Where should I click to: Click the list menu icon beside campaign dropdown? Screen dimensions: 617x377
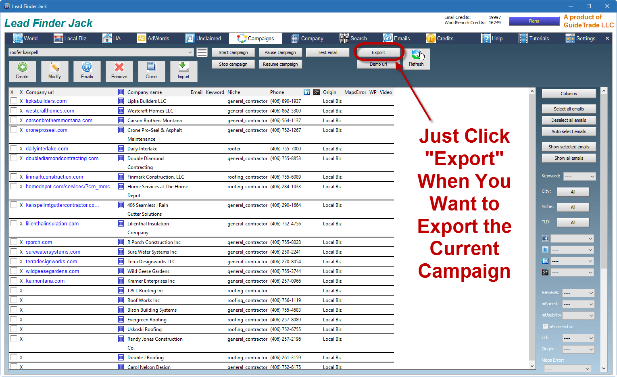coord(202,52)
